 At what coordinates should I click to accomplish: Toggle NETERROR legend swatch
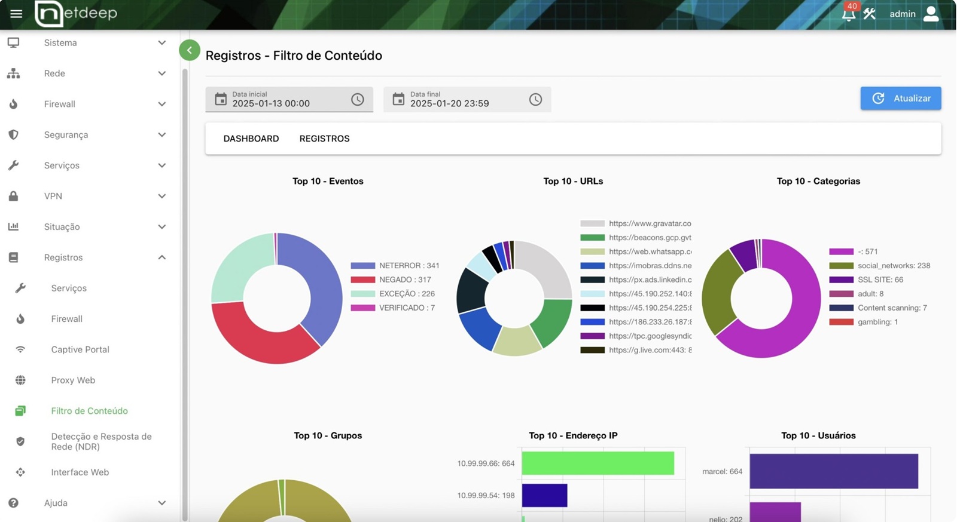tap(362, 266)
